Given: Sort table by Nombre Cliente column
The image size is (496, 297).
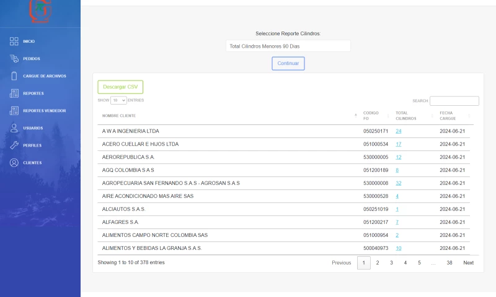Looking at the screenshot, I should [x=228, y=116].
